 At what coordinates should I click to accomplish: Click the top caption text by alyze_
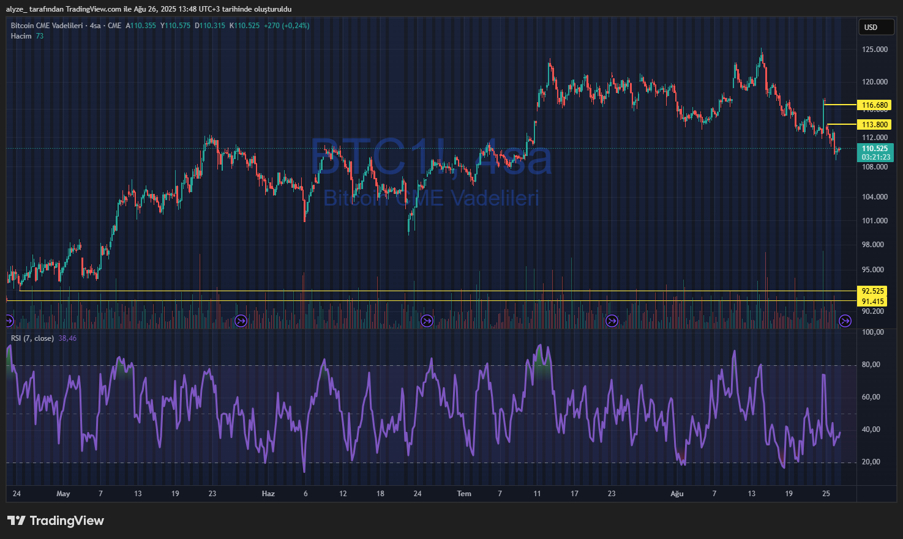[x=149, y=9]
